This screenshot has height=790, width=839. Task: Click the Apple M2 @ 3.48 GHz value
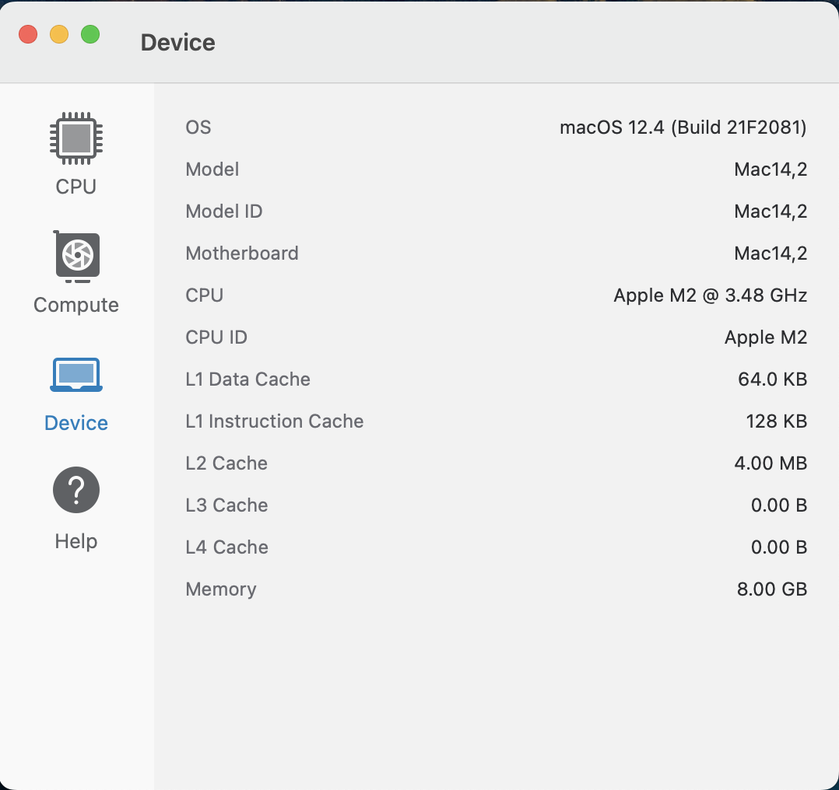tap(710, 295)
